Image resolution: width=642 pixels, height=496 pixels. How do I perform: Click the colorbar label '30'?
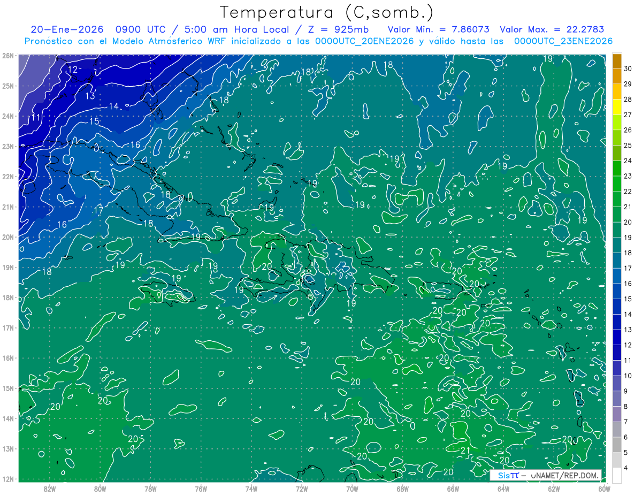point(628,68)
